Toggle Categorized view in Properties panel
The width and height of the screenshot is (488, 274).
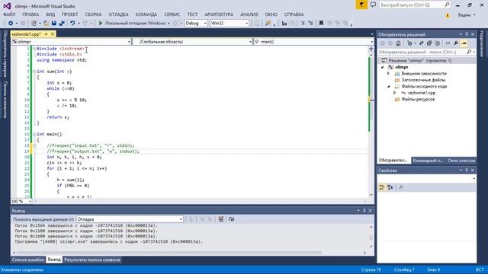coord(382,187)
